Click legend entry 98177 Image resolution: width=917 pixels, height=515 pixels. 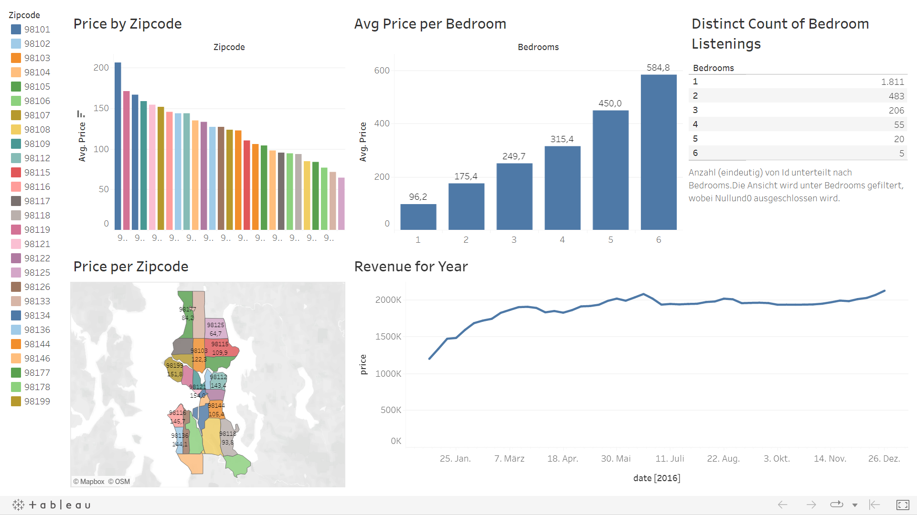[x=31, y=373]
